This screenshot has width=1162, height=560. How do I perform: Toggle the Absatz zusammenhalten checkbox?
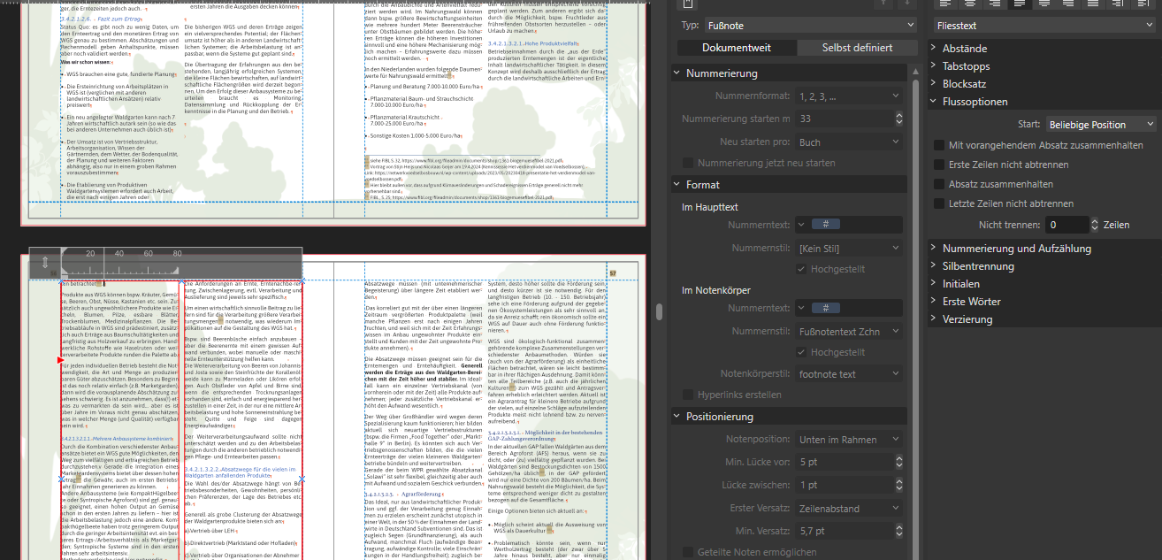click(939, 184)
